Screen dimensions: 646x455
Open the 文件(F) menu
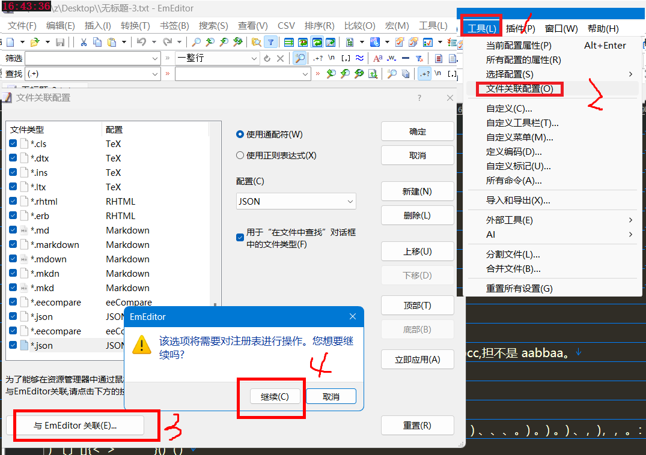tap(22, 26)
